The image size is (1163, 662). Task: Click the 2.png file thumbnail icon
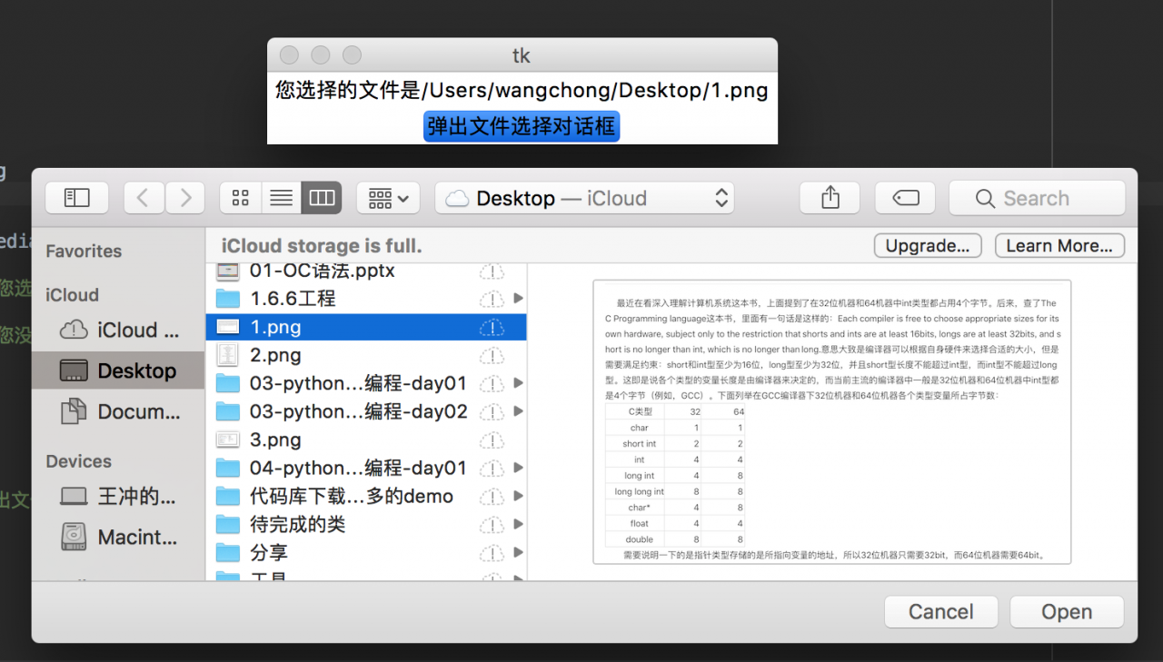[227, 355]
